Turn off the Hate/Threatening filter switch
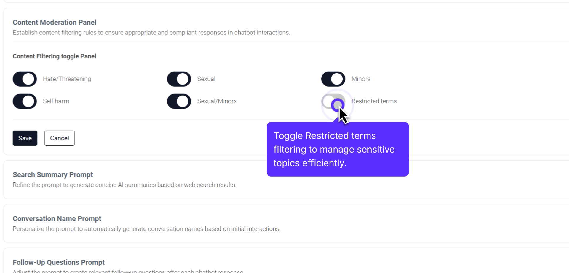Screen dimensions: 569x273 [25, 79]
